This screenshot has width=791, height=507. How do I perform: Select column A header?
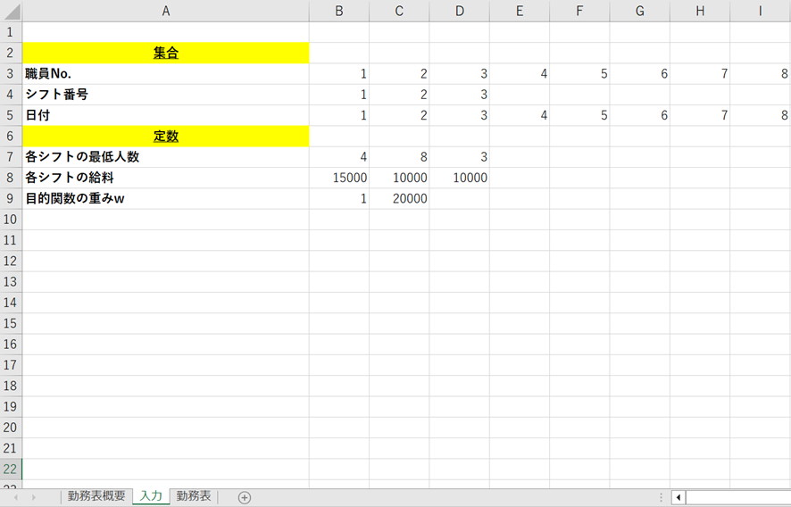tap(165, 11)
